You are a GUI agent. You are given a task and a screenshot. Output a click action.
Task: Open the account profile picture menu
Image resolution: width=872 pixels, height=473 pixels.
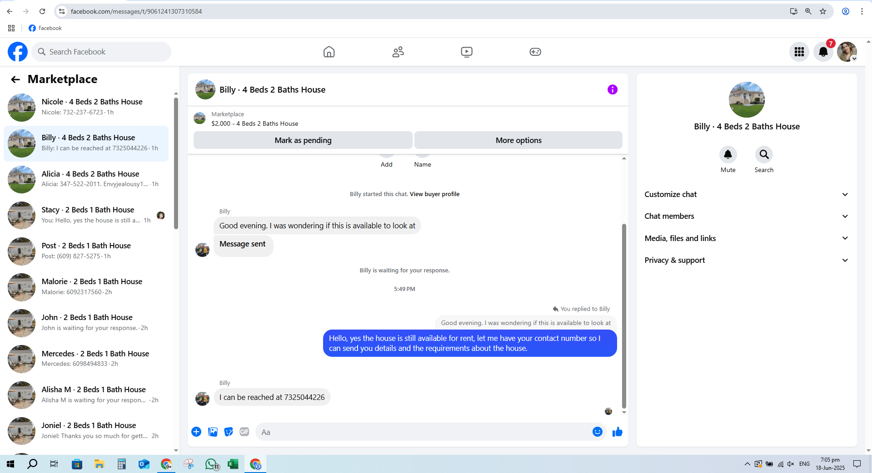(x=847, y=52)
